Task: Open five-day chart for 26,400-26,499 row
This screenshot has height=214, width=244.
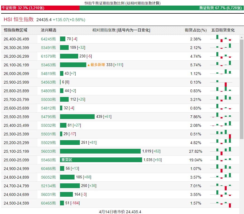Action: pyautogui.click(x=224, y=39)
